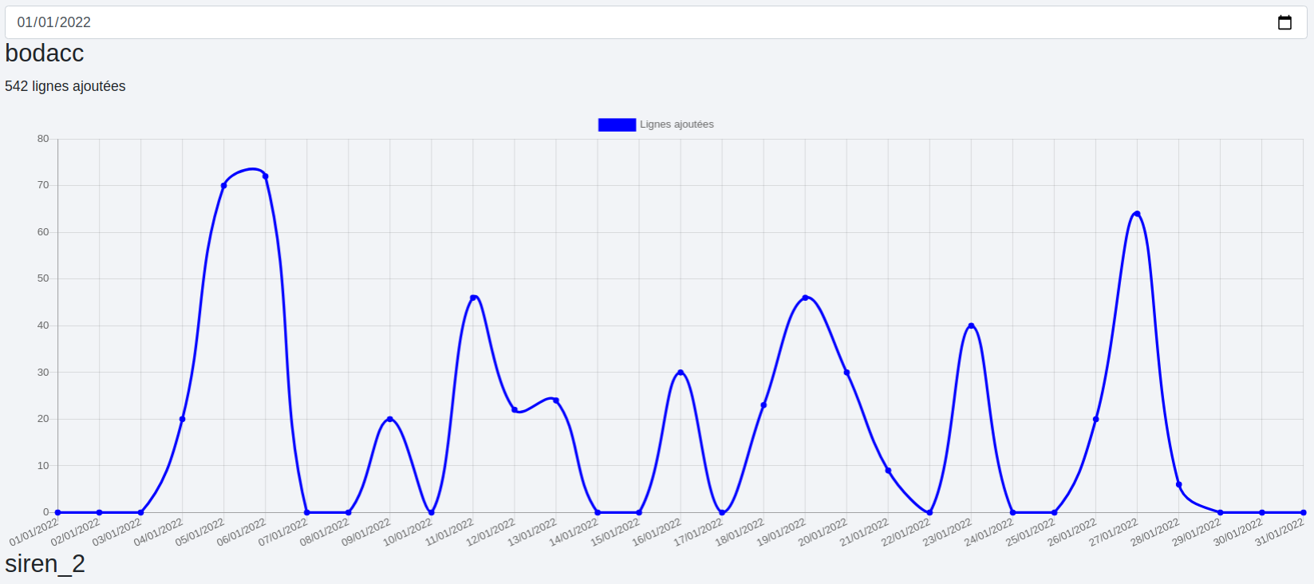The image size is (1314, 584).
Task: Select the 11/01/2022 data point near 46
Action: 473,298
